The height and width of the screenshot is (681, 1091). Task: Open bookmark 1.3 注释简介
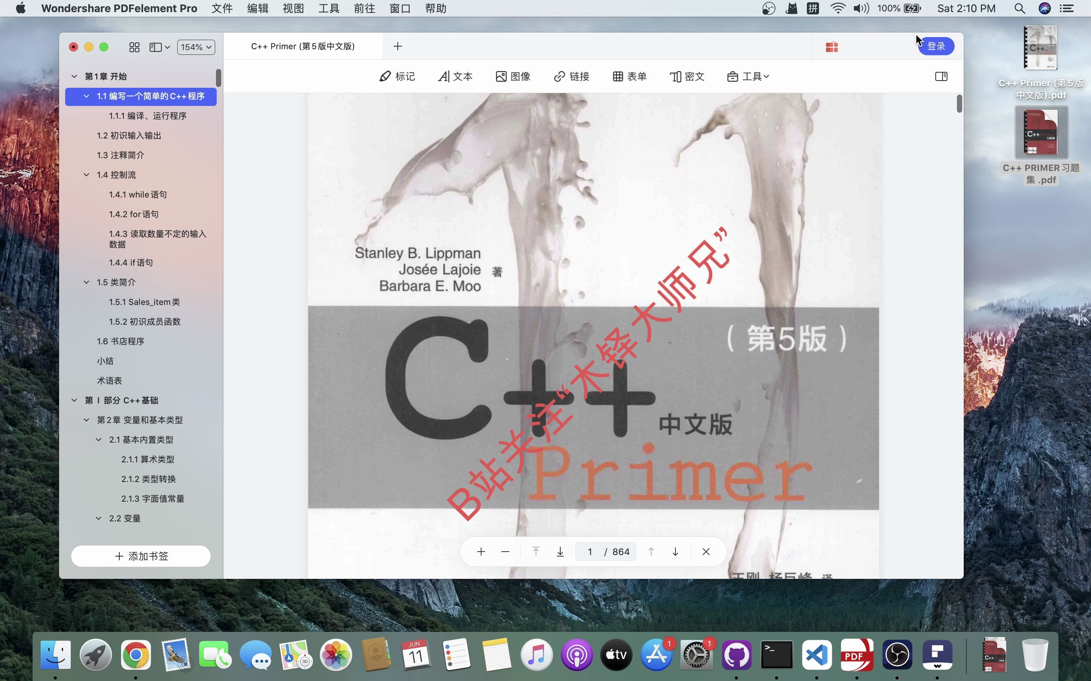click(x=120, y=155)
